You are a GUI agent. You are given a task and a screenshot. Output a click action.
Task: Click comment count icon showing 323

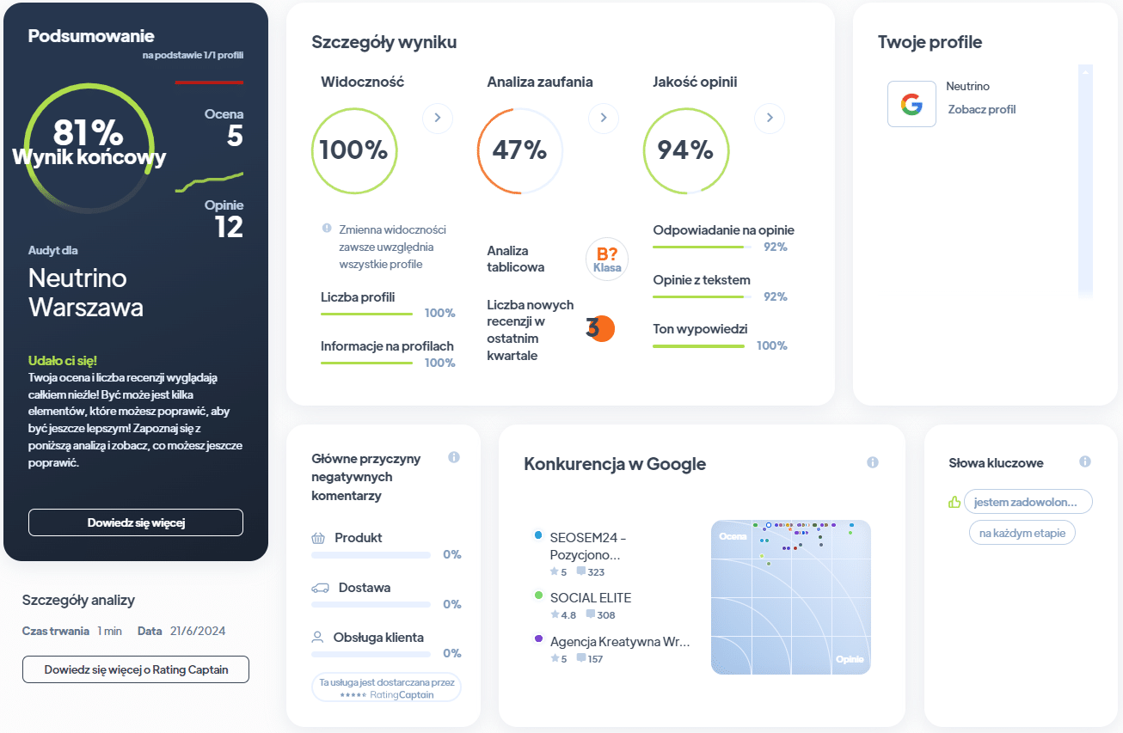click(581, 571)
